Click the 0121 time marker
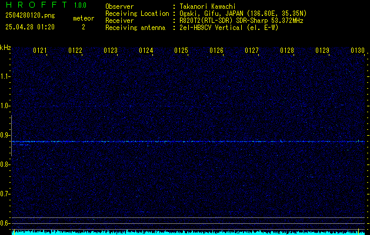The image size is (370, 235). click(39, 50)
